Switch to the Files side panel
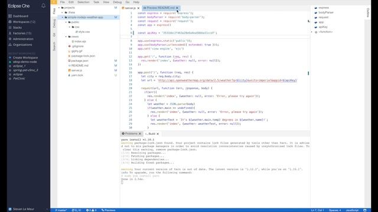378x212 pixels. (54, 11)
